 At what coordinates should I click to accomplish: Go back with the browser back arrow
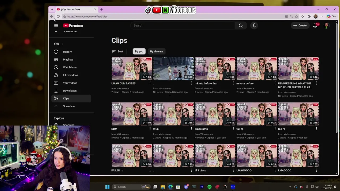[x=52, y=16]
